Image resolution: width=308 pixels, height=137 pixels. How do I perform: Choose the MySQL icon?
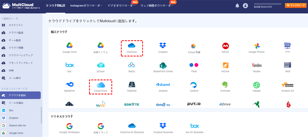pyautogui.click(x=101, y=104)
